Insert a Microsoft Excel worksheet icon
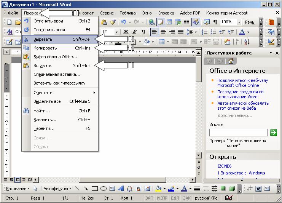 [x=178, y=22]
